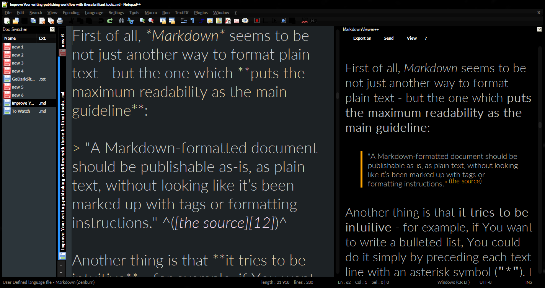Select "To Watch.md" in Doc Switcher
Viewport: 545px width, 288px height.
(x=21, y=111)
